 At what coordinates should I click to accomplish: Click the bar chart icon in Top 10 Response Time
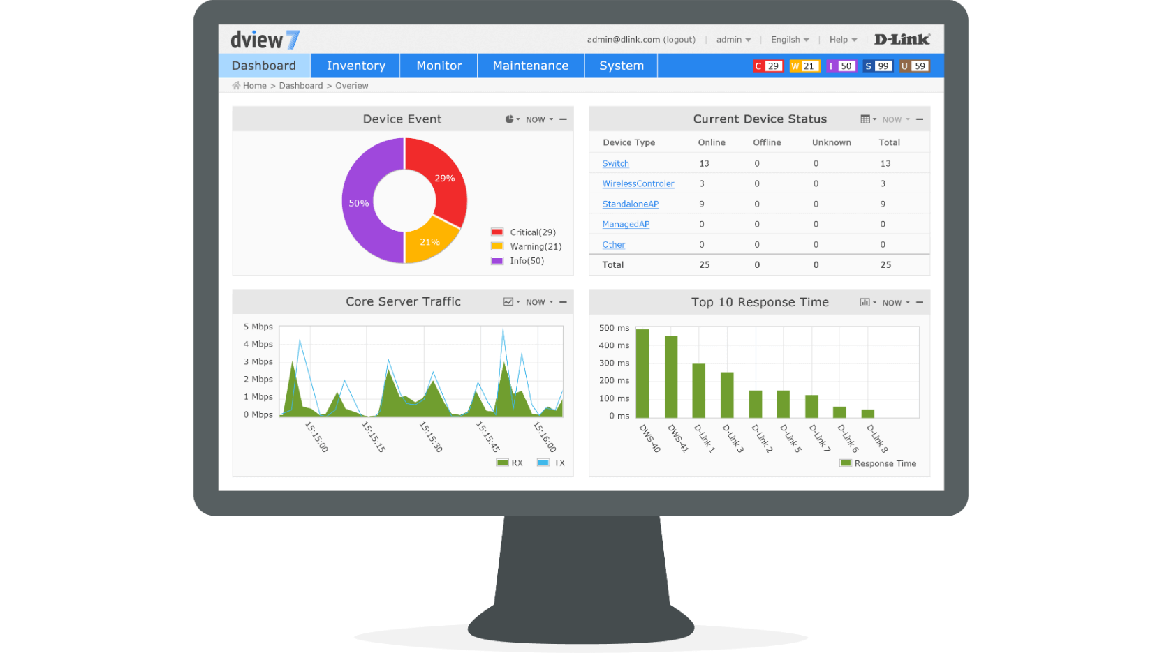click(x=865, y=303)
